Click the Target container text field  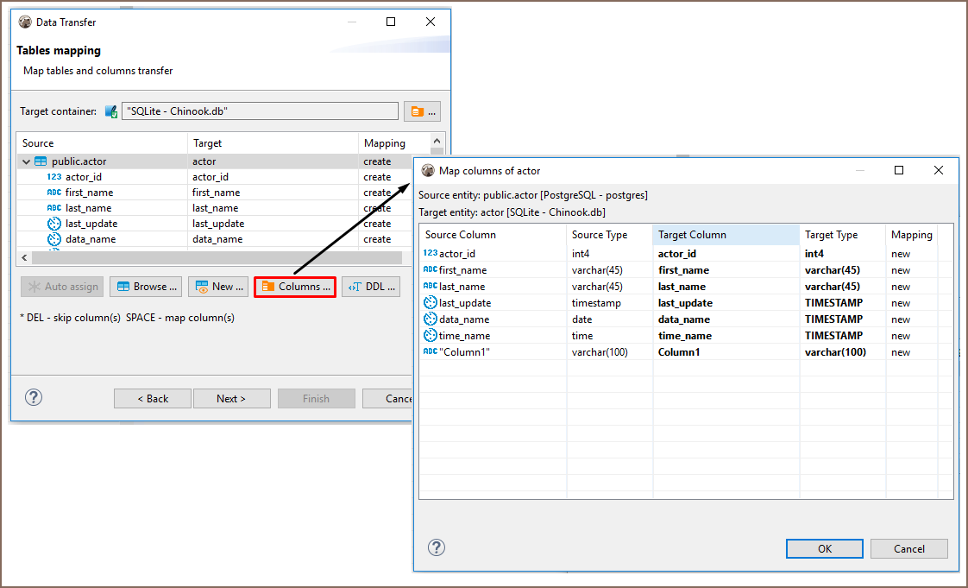pyautogui.click(x=260, y=111)
